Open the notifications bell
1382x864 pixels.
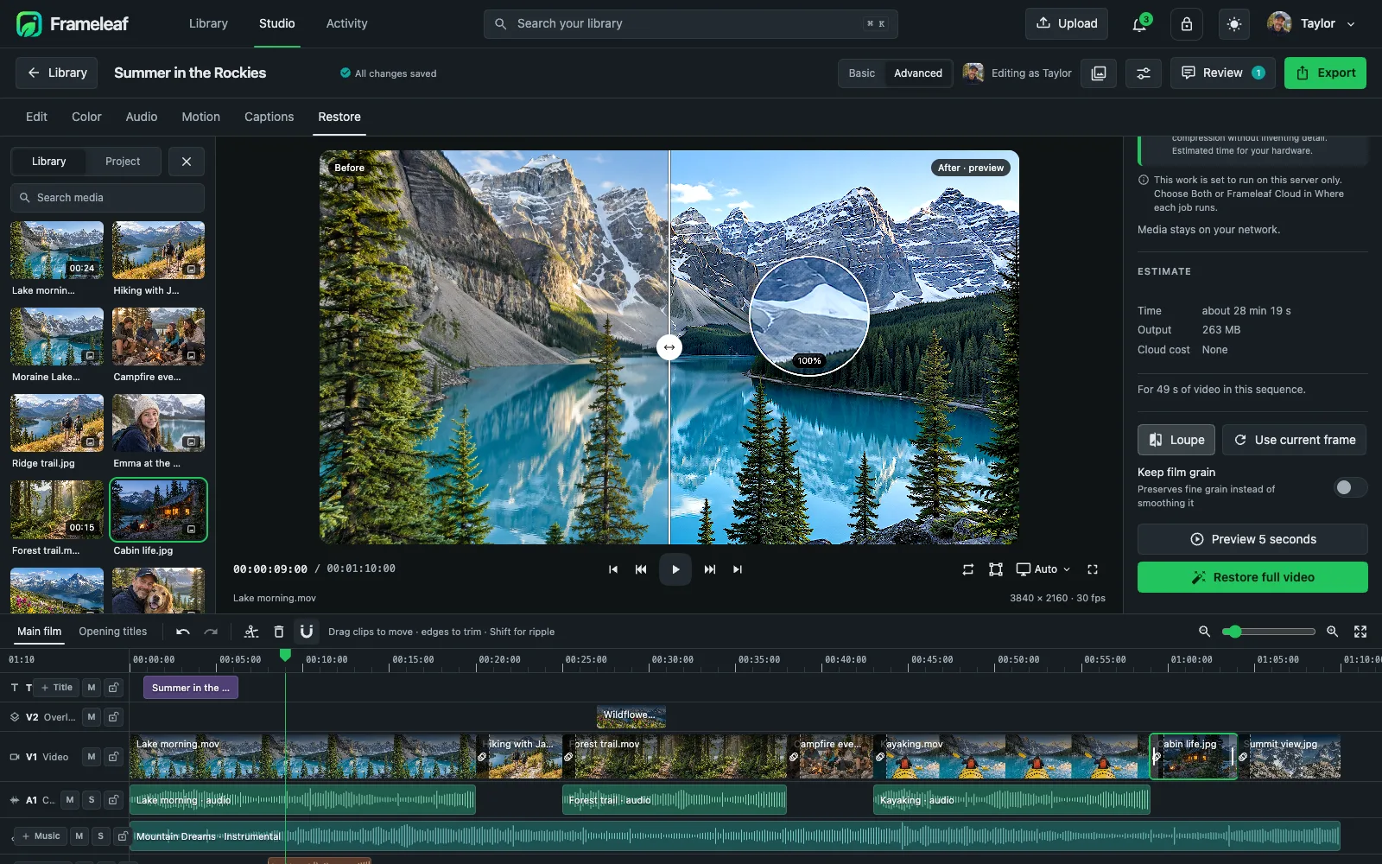pyautogui.click(x=1140, y=24)
